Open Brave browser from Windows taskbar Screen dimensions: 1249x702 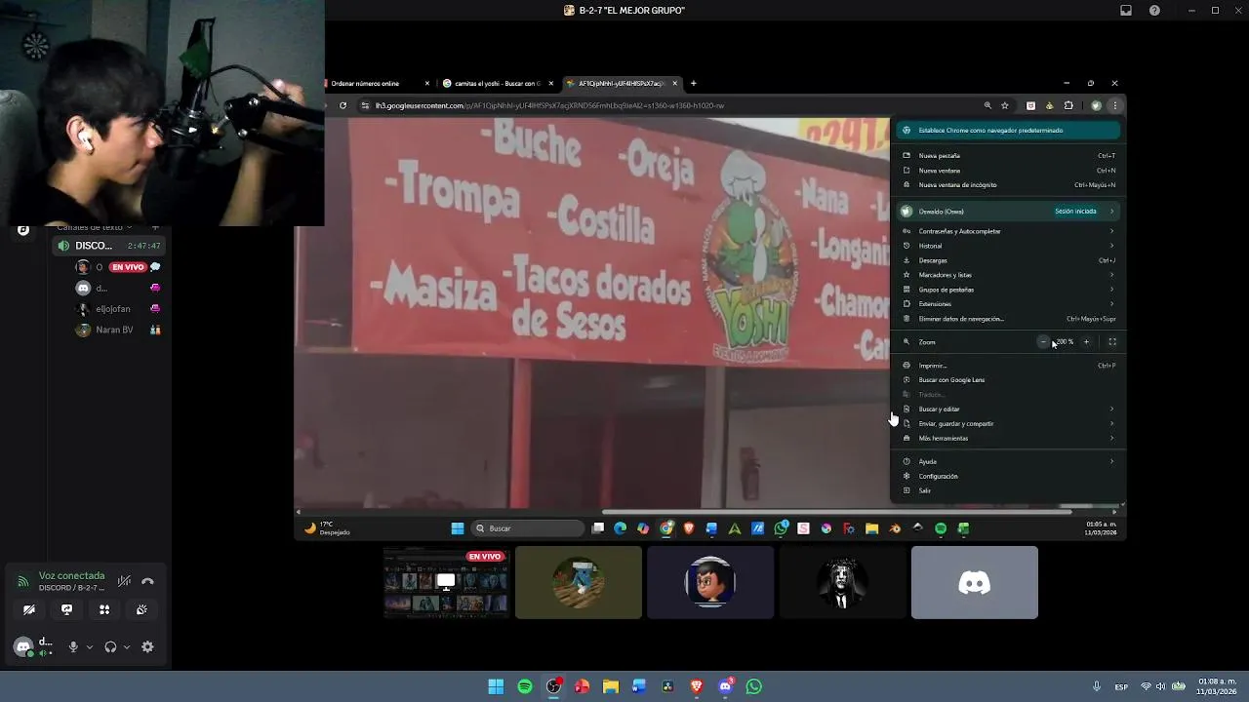click(697, 686)
